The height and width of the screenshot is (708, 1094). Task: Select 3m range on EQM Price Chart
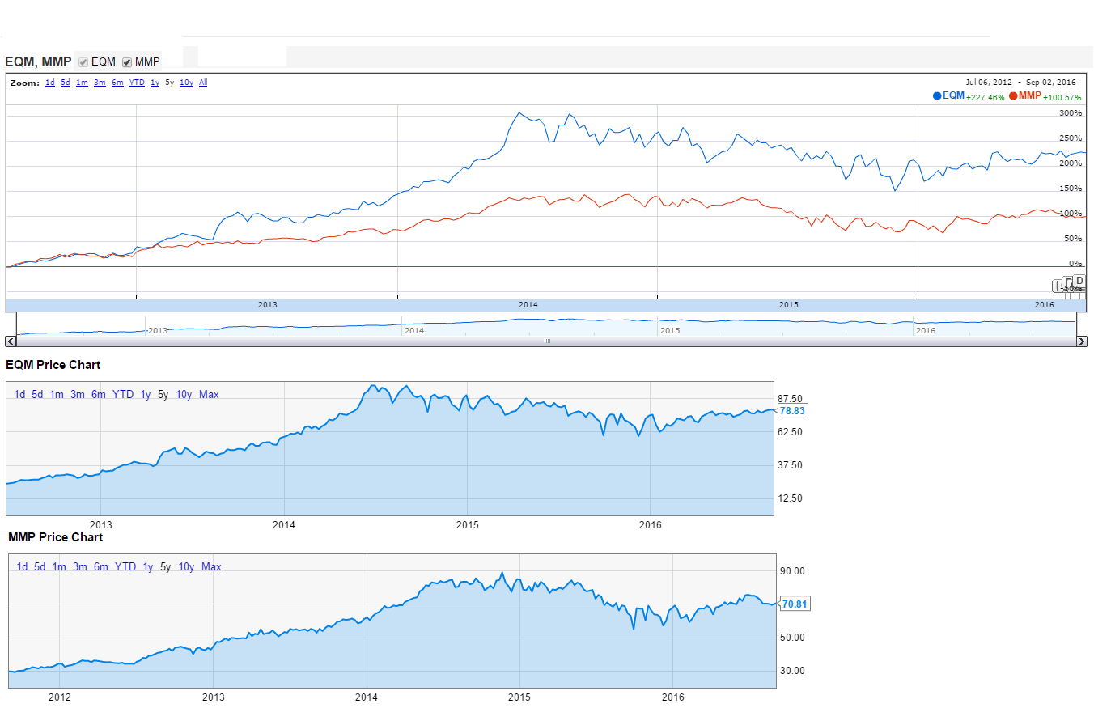coord(78,395)
